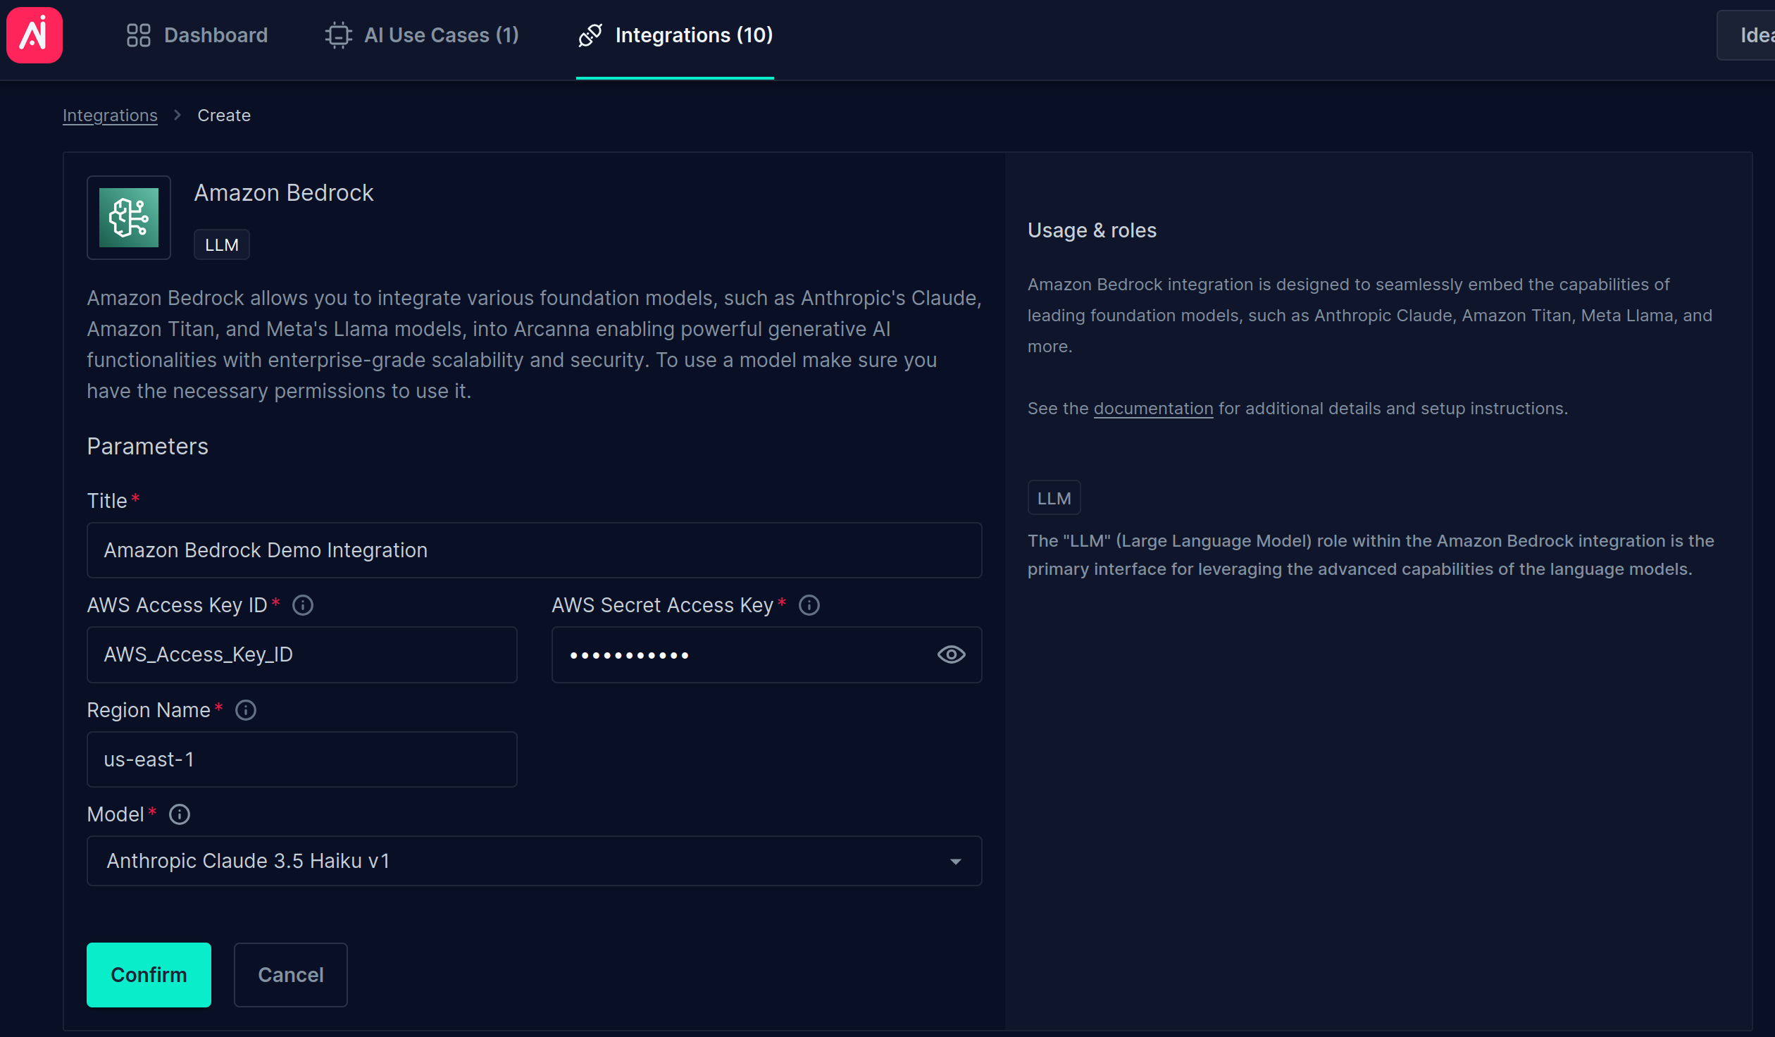Click the Dashboard grid icon
This screenshot has width=1775, height=1037.
(x=138, y=35)
